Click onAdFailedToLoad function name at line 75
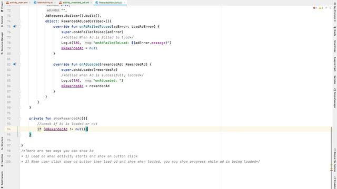The width and height of the screenshot is (337, 189). point(95,27)
